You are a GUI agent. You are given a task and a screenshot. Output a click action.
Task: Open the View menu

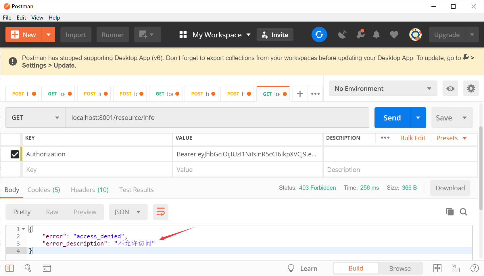pyautogui.click(x=37, y=18)
